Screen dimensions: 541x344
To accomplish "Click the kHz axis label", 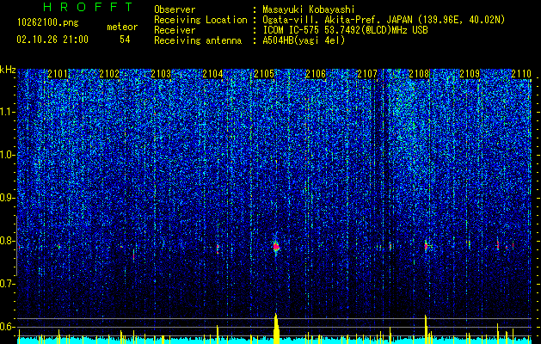I will (8, 70).
